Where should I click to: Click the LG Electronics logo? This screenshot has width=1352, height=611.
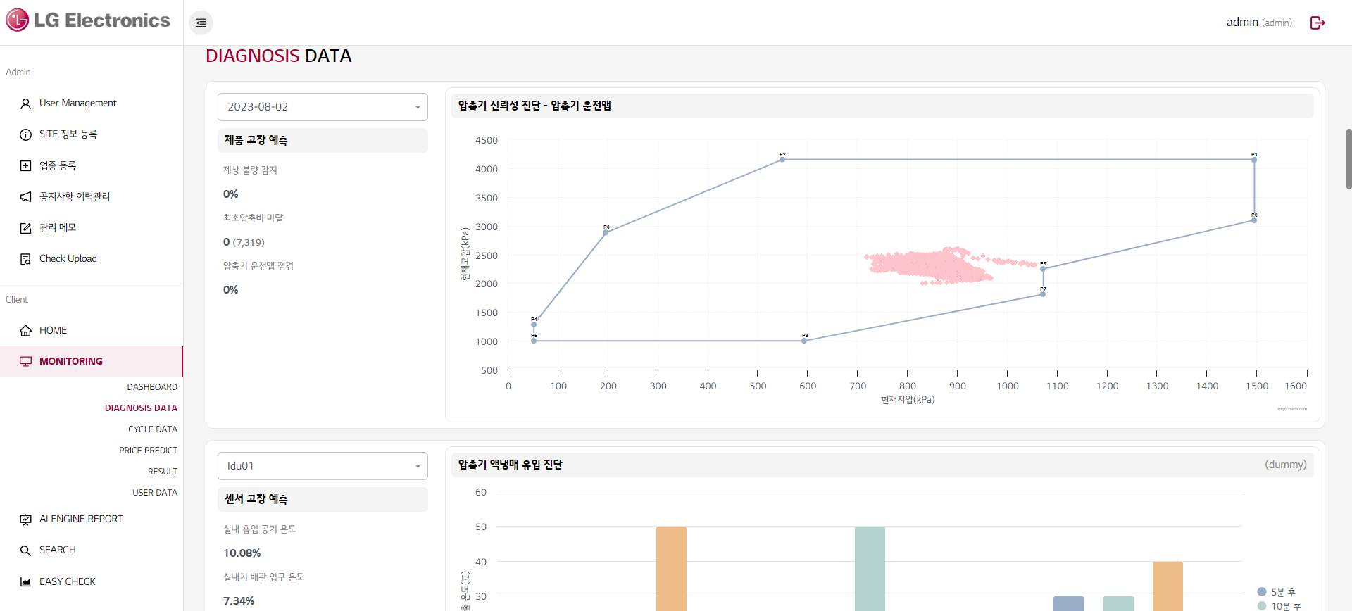(88, 20)
